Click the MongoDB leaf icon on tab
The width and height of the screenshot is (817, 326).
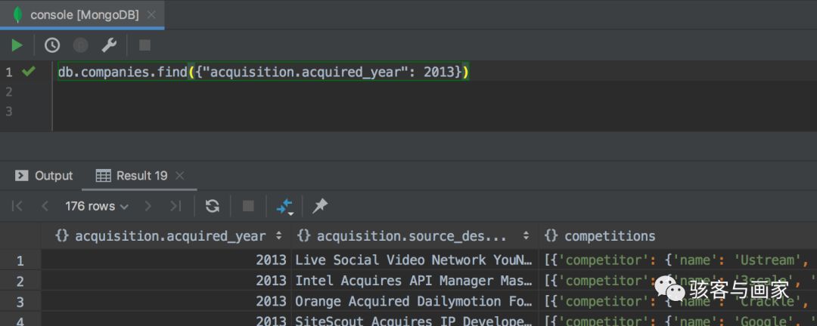point(17,15)
